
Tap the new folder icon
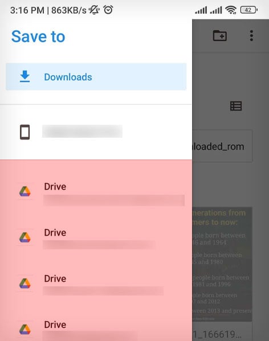click(220, 36)
